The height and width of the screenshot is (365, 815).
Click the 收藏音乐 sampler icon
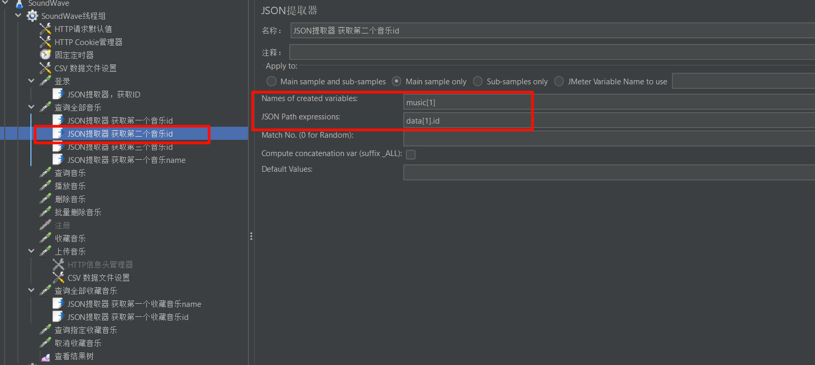coord(46,238)
